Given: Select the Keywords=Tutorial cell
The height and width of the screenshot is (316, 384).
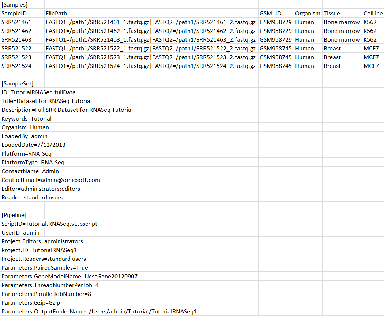Looking at the screenshot, I should [x=26, y=119].
